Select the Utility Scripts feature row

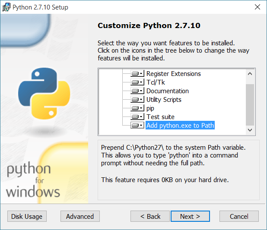164,100
